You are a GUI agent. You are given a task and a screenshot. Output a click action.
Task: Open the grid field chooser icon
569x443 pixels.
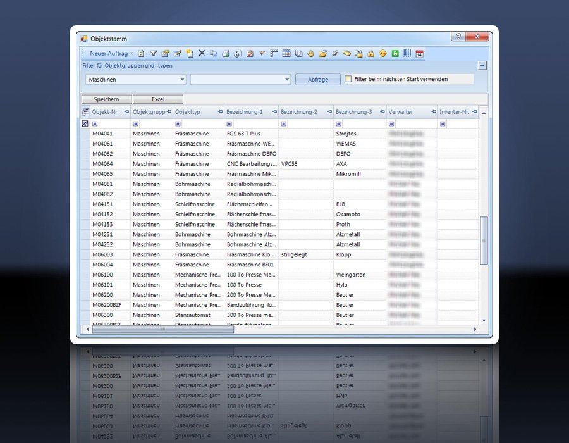point(85,112)
